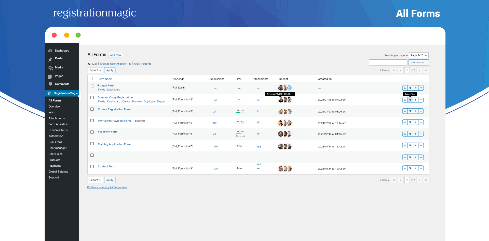Go to next page in top pagination
The width and height of the screenshot is (489, 241).
click(419, 70)
